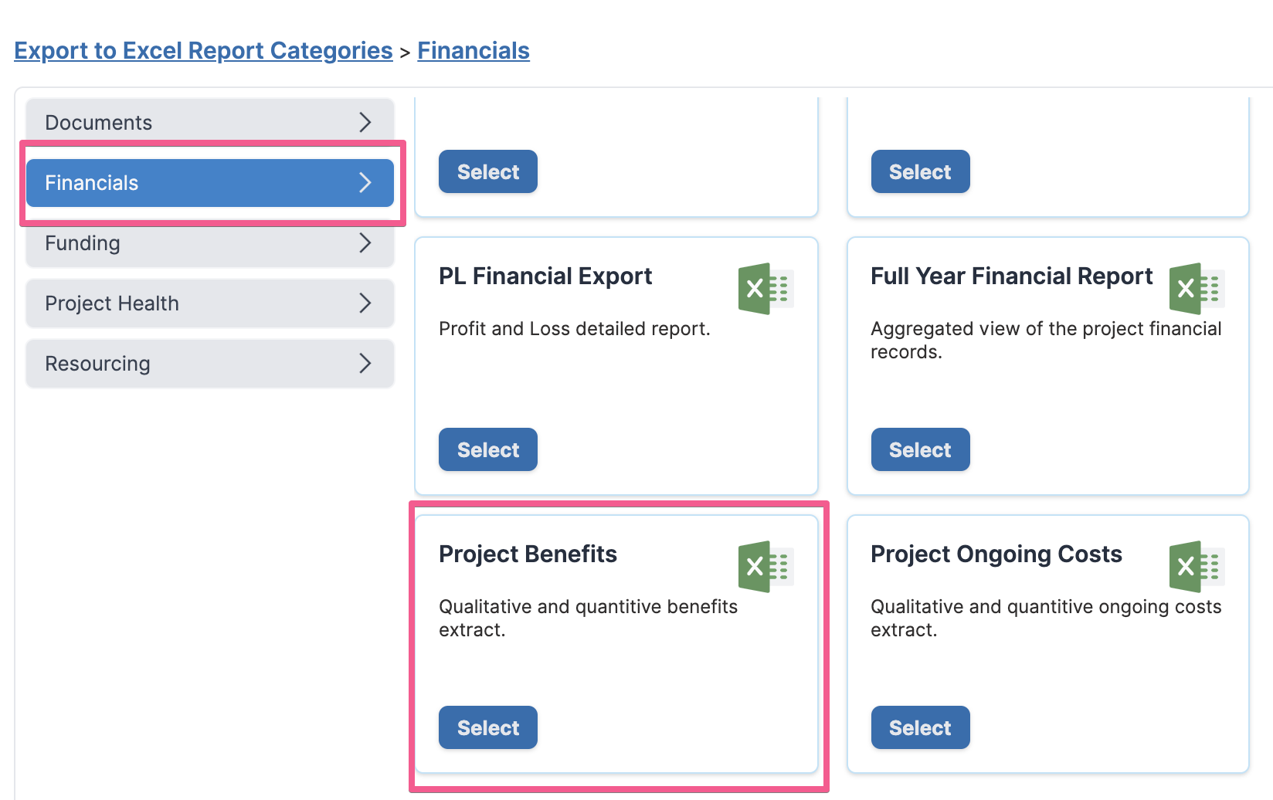
Task: Switch to Project Health category
Action: pyautogui.click(x=210, y=303)
